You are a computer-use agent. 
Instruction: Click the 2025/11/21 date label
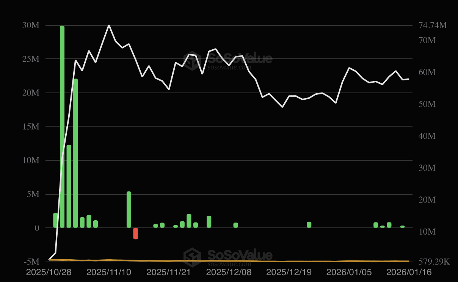pos(169,272)
